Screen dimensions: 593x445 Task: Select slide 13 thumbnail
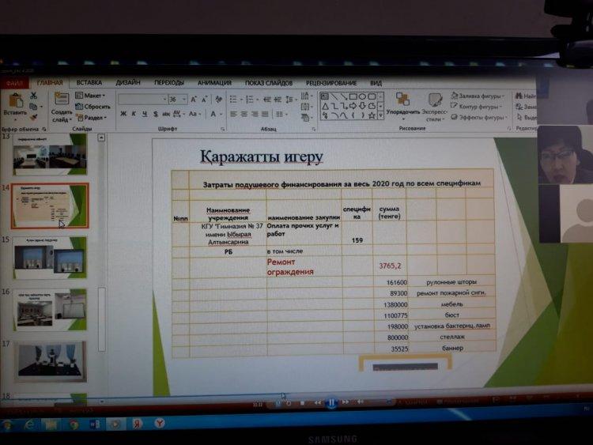(x=50, y=154)
